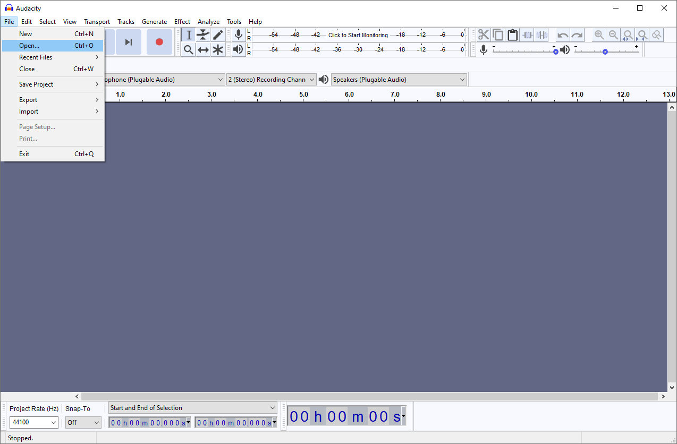Click Click to Start Monitoring on record meter
The width and height of the screenshot is (677, 444).
pos(358,35)
